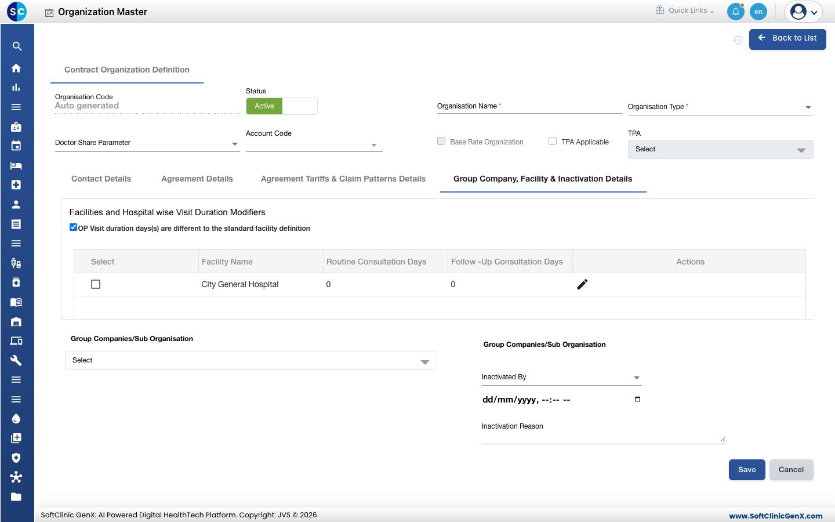Open the TPA Select dropdown
This screenshot has height=522, width=835.
tap(720, 149)
